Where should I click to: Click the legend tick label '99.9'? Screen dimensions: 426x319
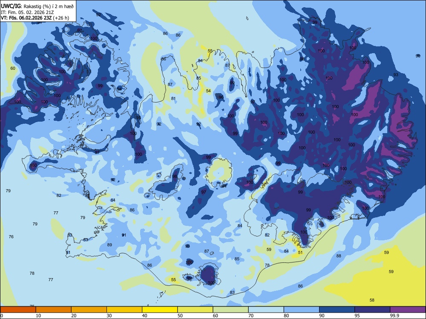tap(394, 316)
